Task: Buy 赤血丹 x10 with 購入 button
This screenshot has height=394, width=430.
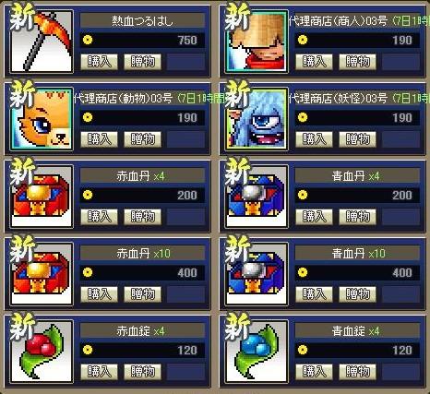Action: (99, 294)
